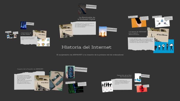Screen dimensions: 180x101
Task: Open the green code terminal image
Action: 75,88
